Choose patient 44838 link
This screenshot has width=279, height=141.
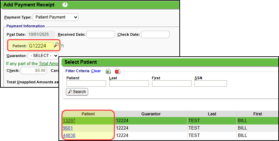pos(69,136)
